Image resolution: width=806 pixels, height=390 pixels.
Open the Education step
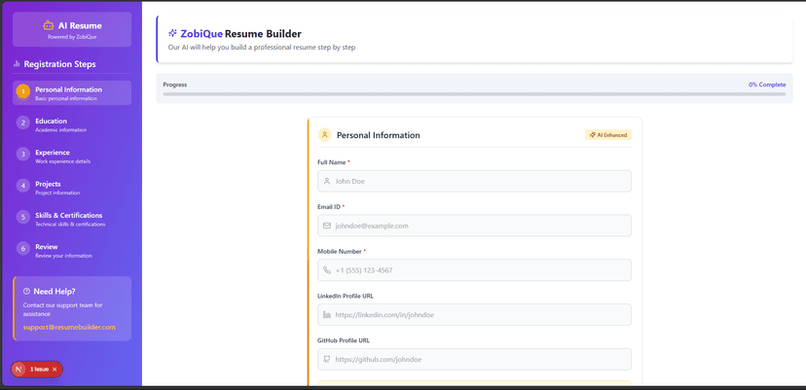coord(72,124)
